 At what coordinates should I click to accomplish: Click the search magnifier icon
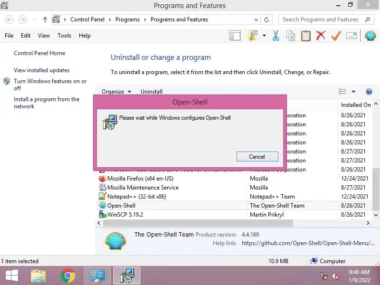point(367,19)
